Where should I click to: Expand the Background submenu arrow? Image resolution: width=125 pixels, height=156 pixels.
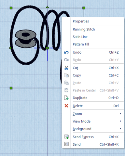pos(120,129)
